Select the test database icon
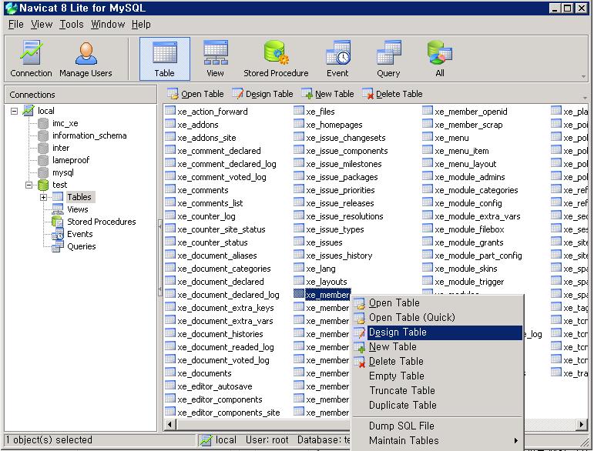Image resolution: width=594 pixels, height=451 pixels. pos(43,185)
